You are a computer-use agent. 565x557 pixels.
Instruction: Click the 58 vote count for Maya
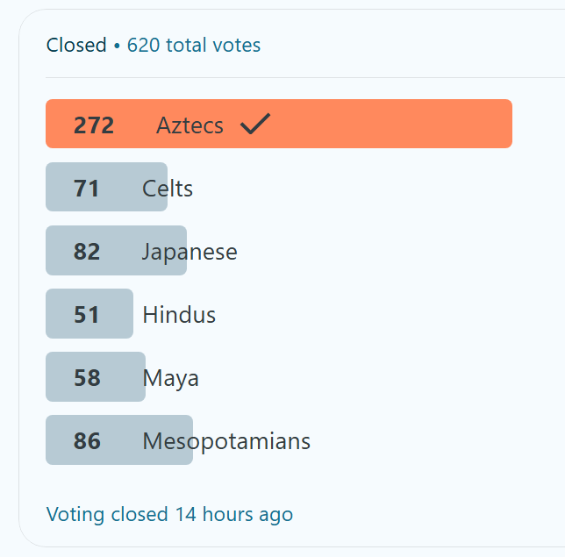click(x=87, y=377)
